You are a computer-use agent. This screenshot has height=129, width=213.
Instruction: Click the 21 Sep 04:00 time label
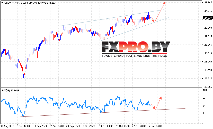[x=57, y=126]
